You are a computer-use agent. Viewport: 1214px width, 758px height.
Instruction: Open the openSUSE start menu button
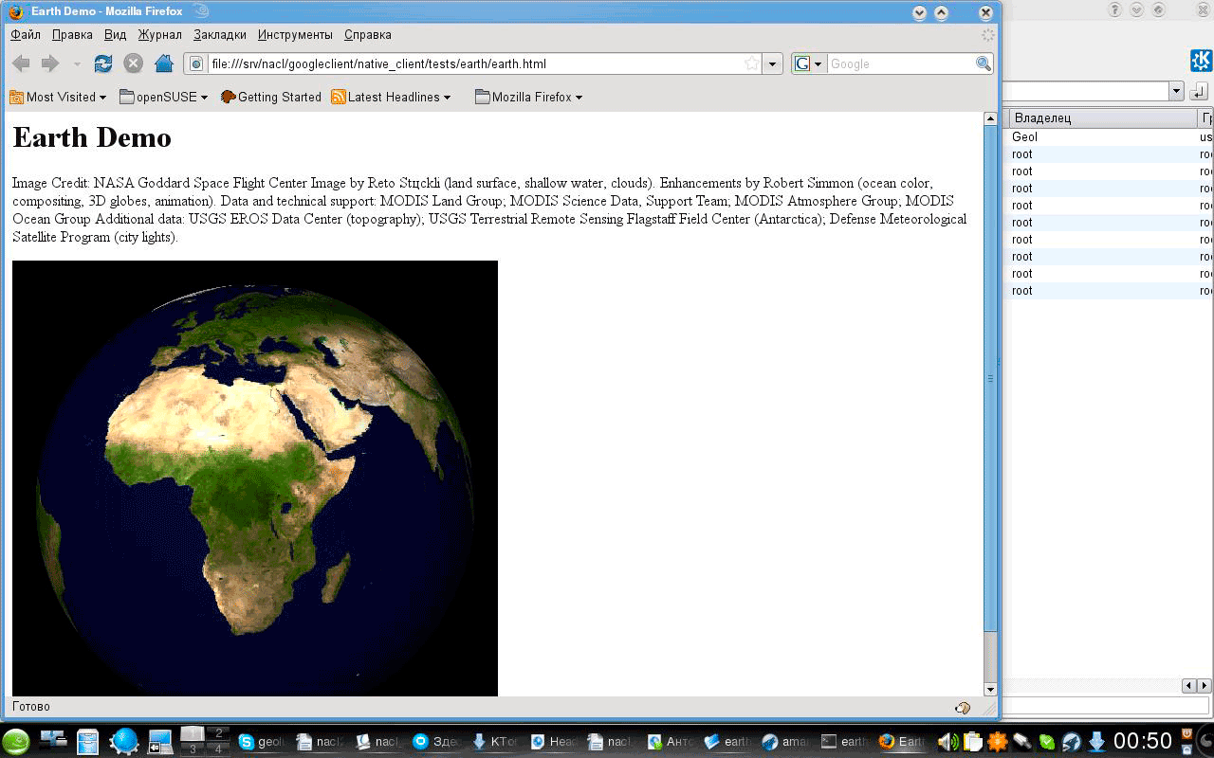pyautogui.click(x=16, y=742)
